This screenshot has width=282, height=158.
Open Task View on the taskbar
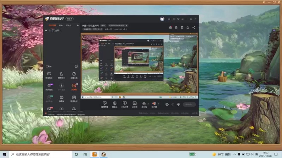(x=85, y=154)
